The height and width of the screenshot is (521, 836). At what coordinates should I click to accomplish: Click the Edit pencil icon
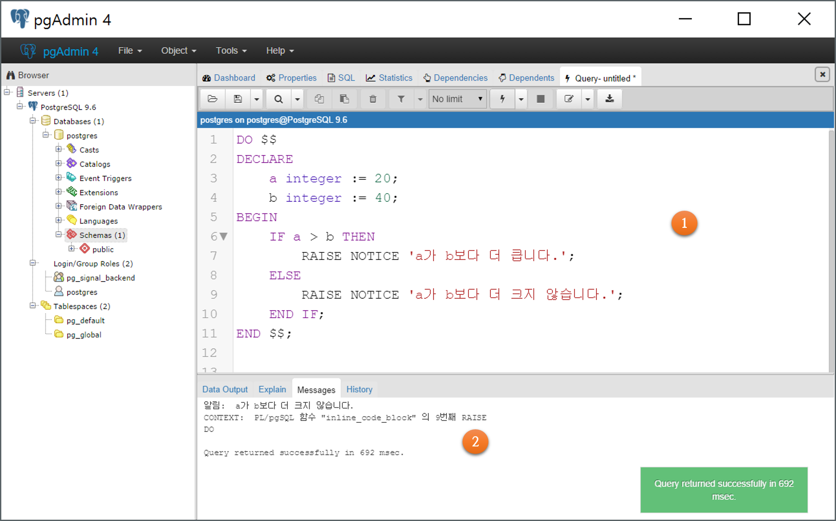(x=569, y=99)
